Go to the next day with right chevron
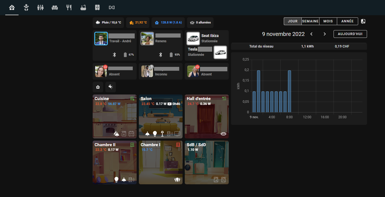 pyautogui.click(x=325, y=34)
